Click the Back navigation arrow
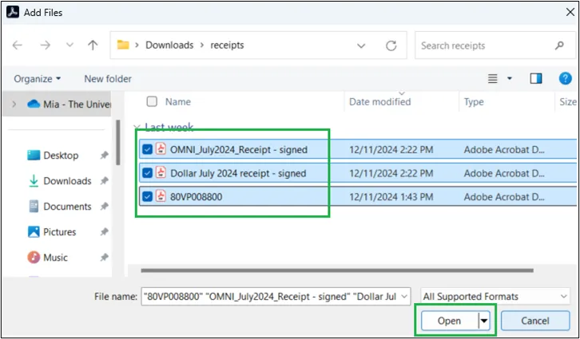580x339 pixels. pyautogui.click(x=18, y=45)
